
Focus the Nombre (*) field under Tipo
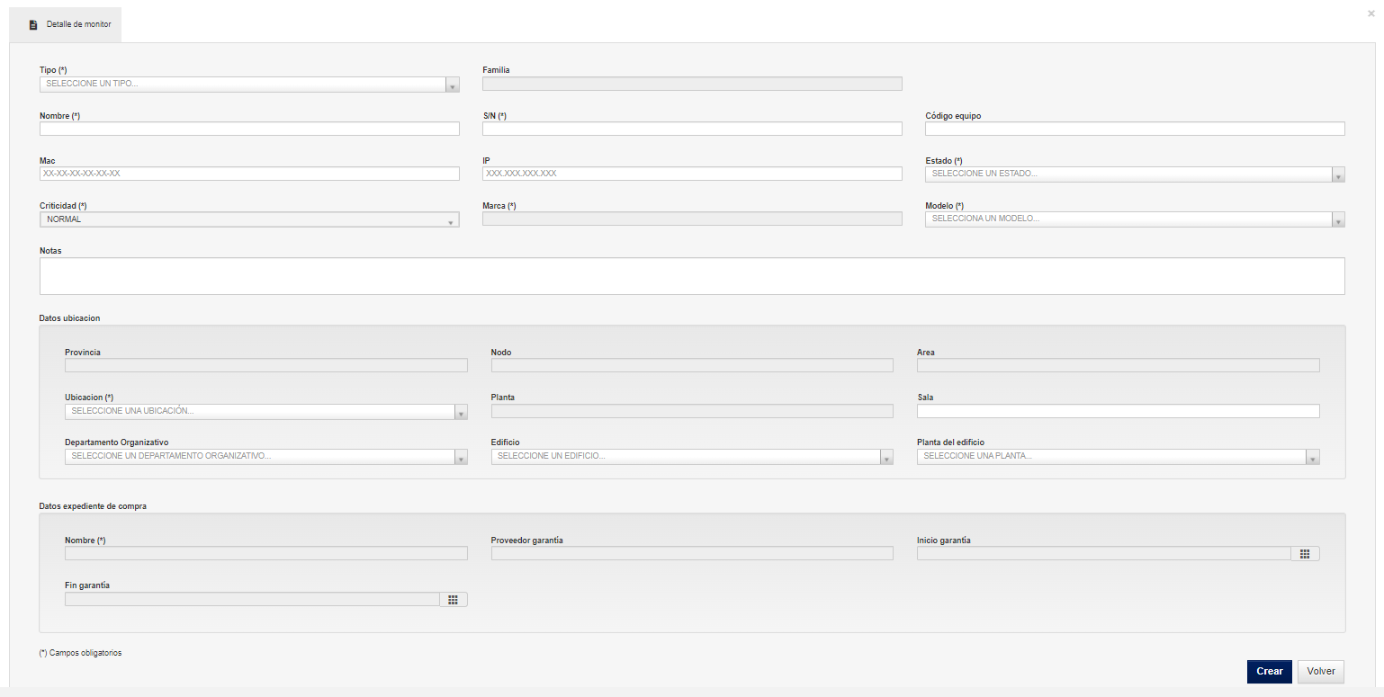249,129
